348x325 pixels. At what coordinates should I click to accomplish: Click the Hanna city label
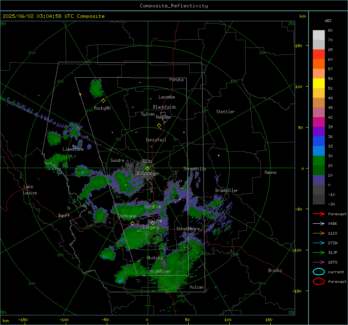click(270, 172)
